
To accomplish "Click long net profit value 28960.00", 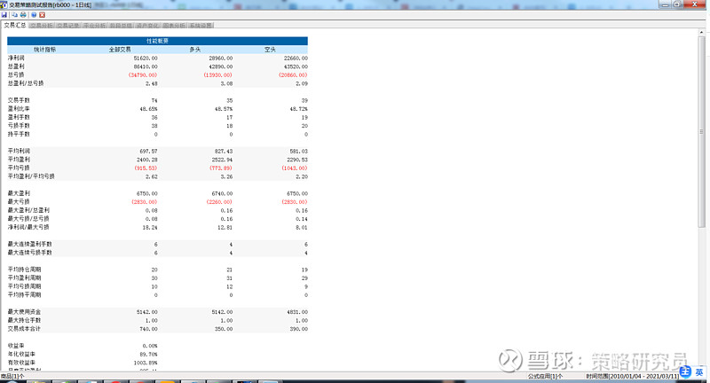I will pos(220,59).
